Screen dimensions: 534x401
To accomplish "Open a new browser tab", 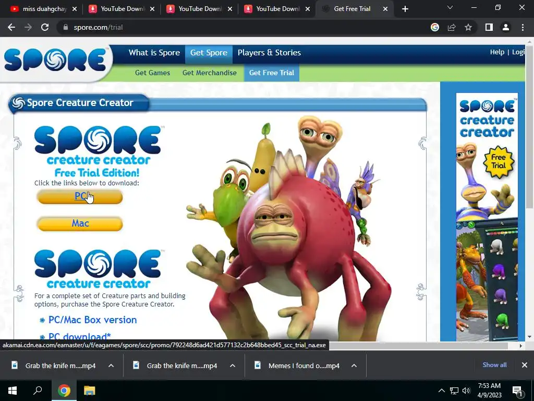I will pyautogui.click(x=405, y=9).
